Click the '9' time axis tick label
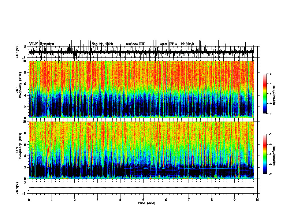The width and height of the screenshot is (290, 224). (x=234, y=199)
